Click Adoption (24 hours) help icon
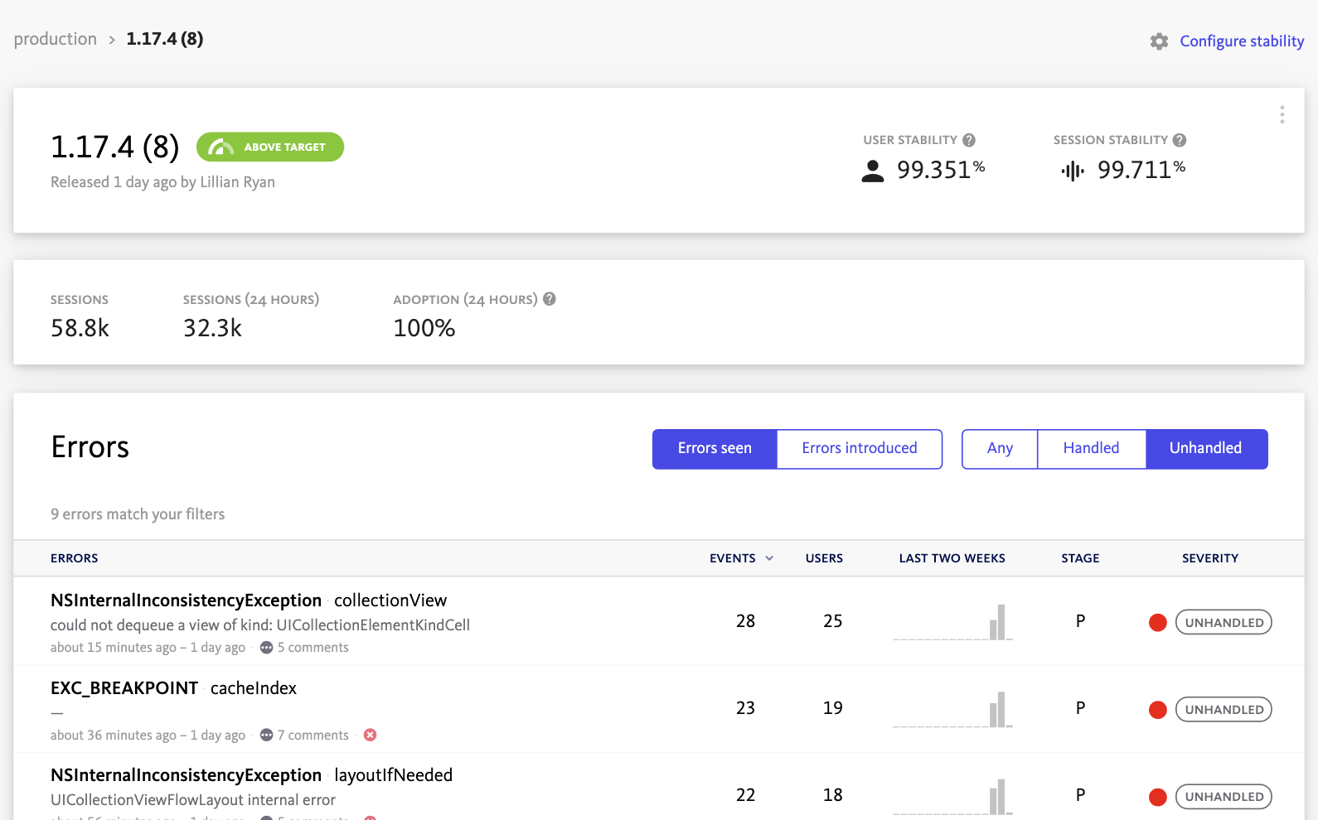 click(x=549, y=299)
